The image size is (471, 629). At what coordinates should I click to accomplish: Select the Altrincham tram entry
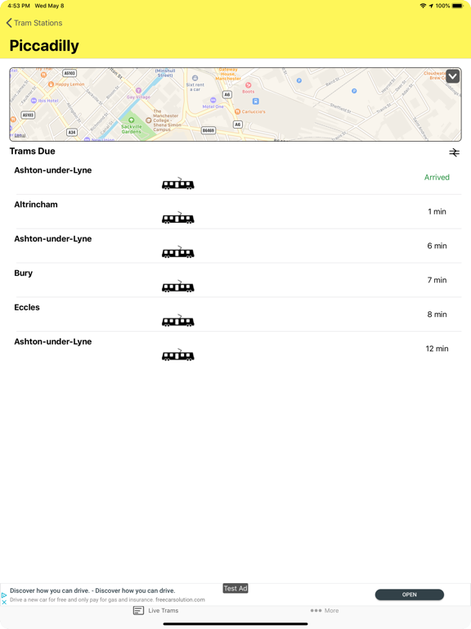point(235,212)
